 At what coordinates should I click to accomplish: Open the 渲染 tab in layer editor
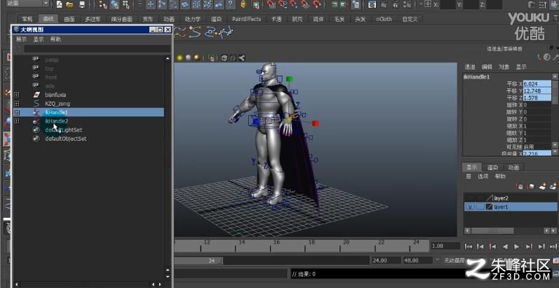492,167
